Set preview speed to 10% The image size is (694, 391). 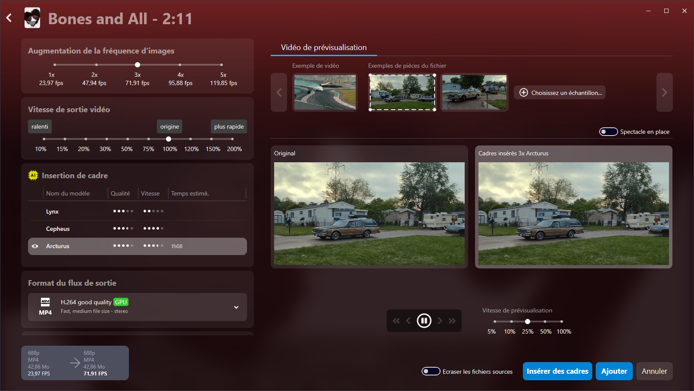[x=512, y=322]
